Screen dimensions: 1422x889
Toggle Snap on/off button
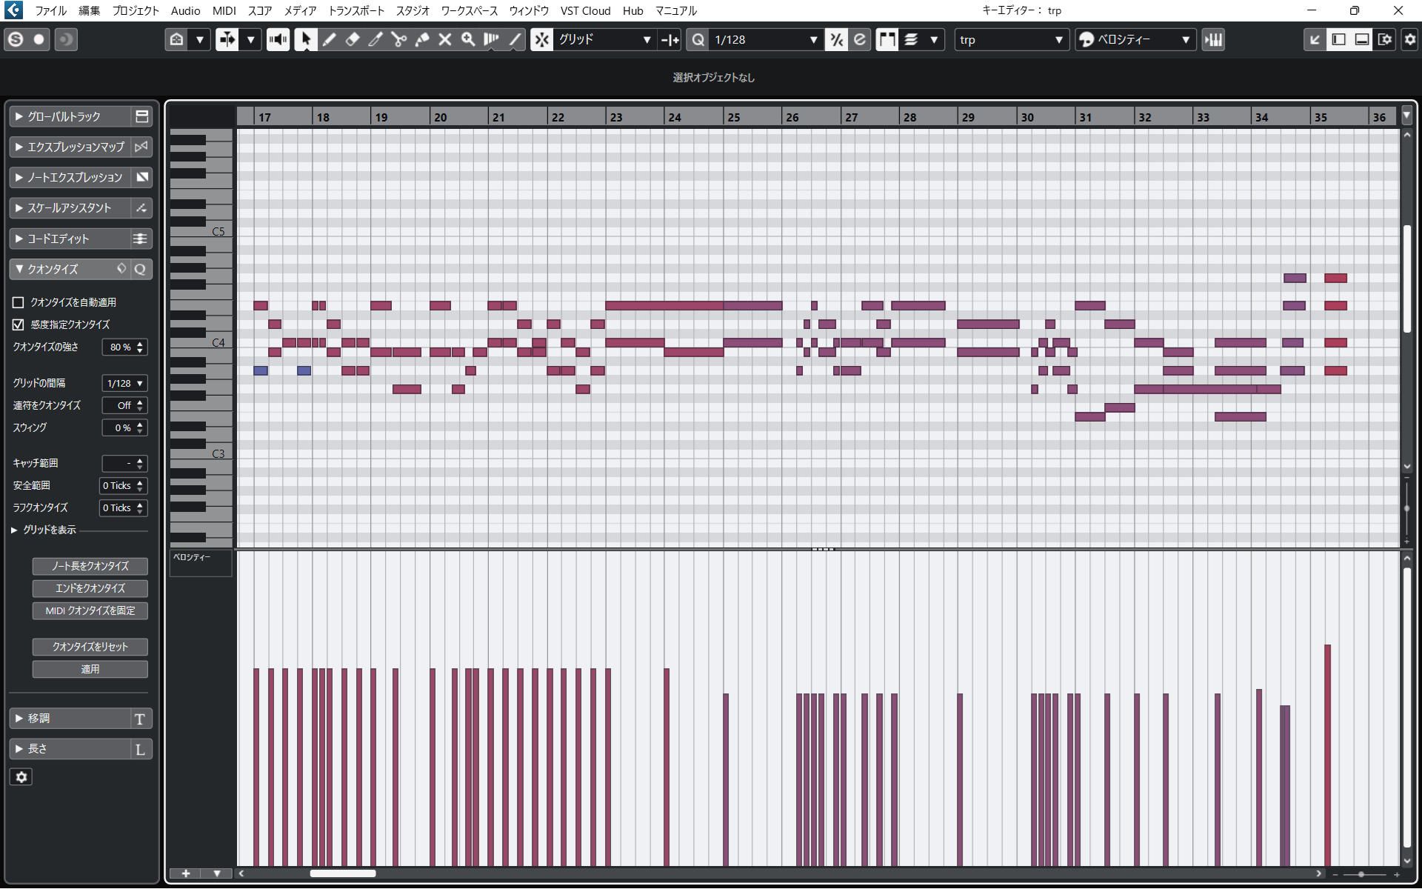[542, 40]
